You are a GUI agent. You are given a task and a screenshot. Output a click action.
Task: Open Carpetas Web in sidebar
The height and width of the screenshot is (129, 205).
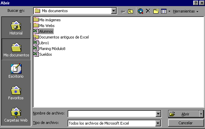coord(16,114)
